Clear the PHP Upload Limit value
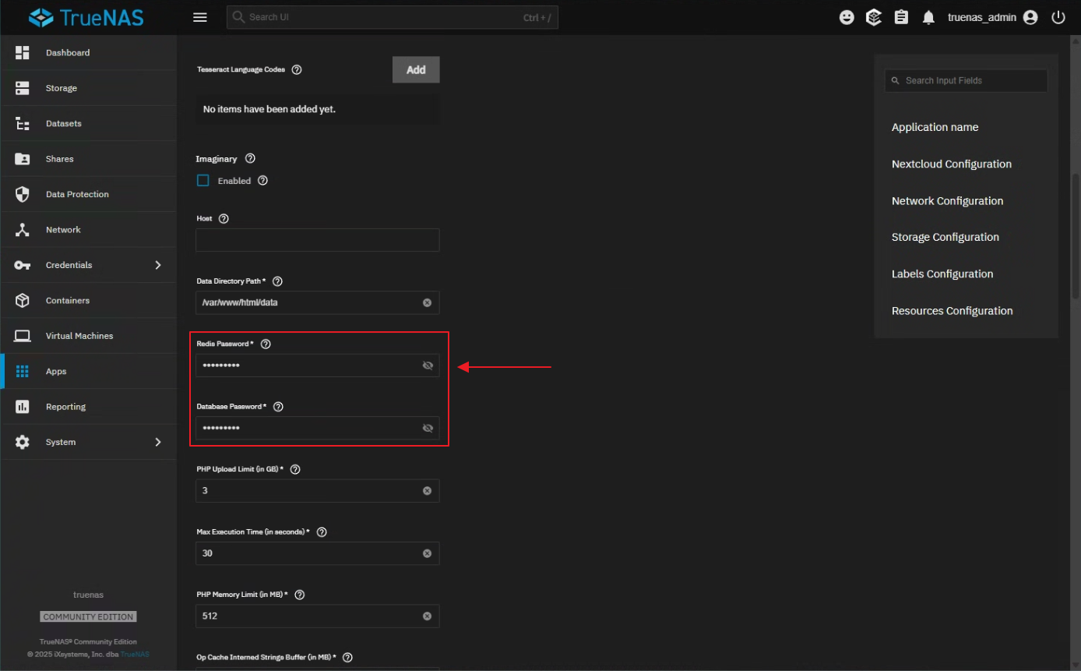 point(427,491)
